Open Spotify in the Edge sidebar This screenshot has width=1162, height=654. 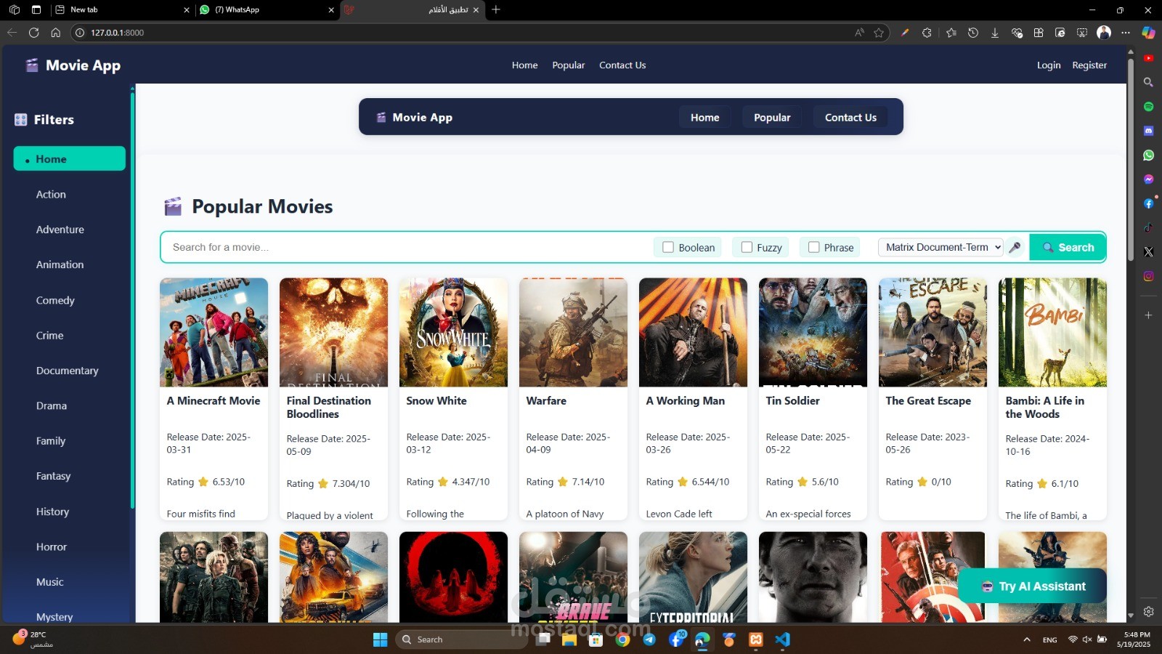(x=1148, y=107)
